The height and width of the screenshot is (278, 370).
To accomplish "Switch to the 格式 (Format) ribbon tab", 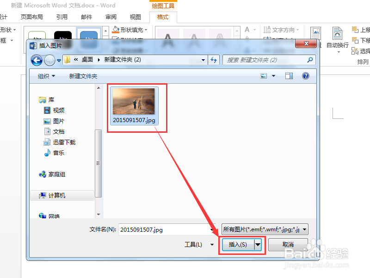I will click(x=163, y=17).
